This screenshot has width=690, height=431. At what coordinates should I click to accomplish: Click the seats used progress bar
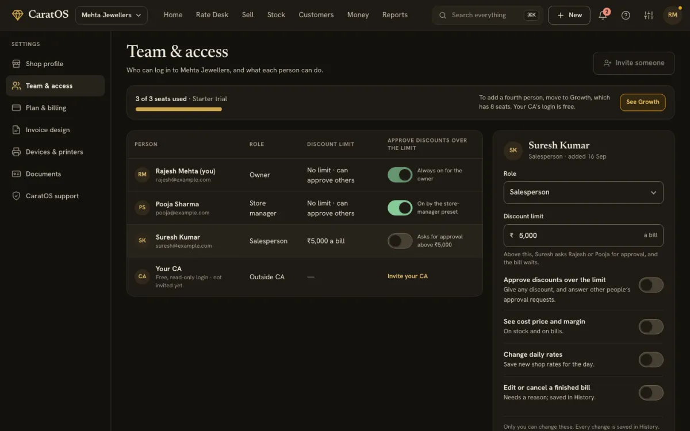(179, 109)
